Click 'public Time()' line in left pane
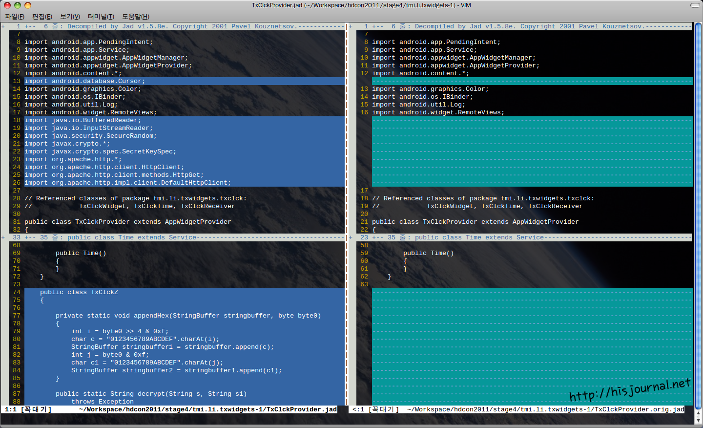 click(x=81, y=253)
